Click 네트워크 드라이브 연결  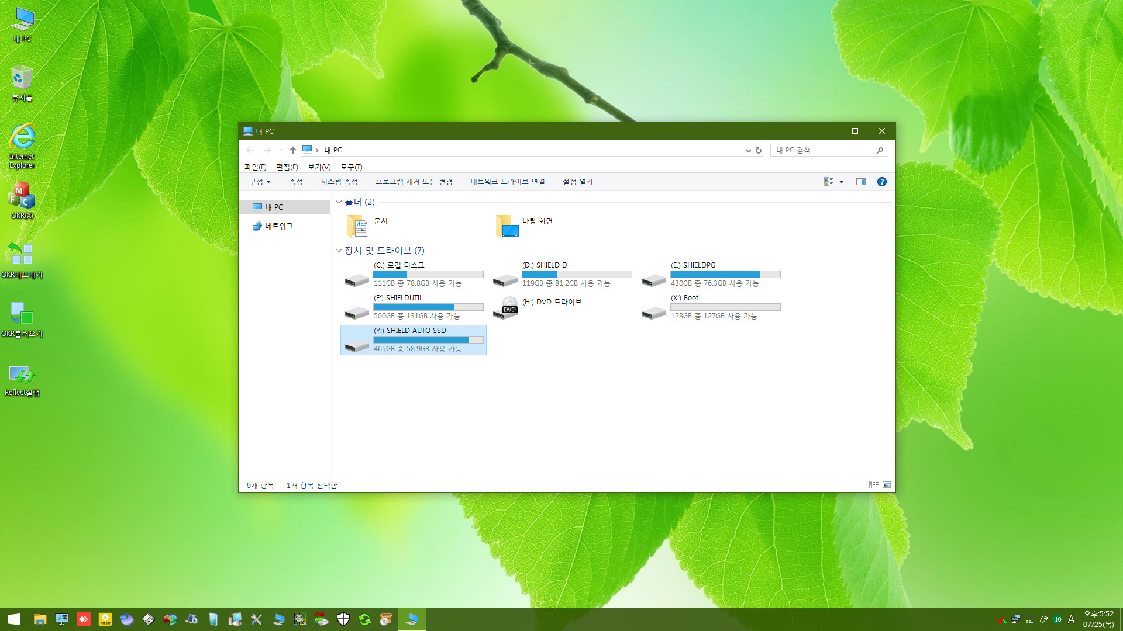[x=508, y=182]
